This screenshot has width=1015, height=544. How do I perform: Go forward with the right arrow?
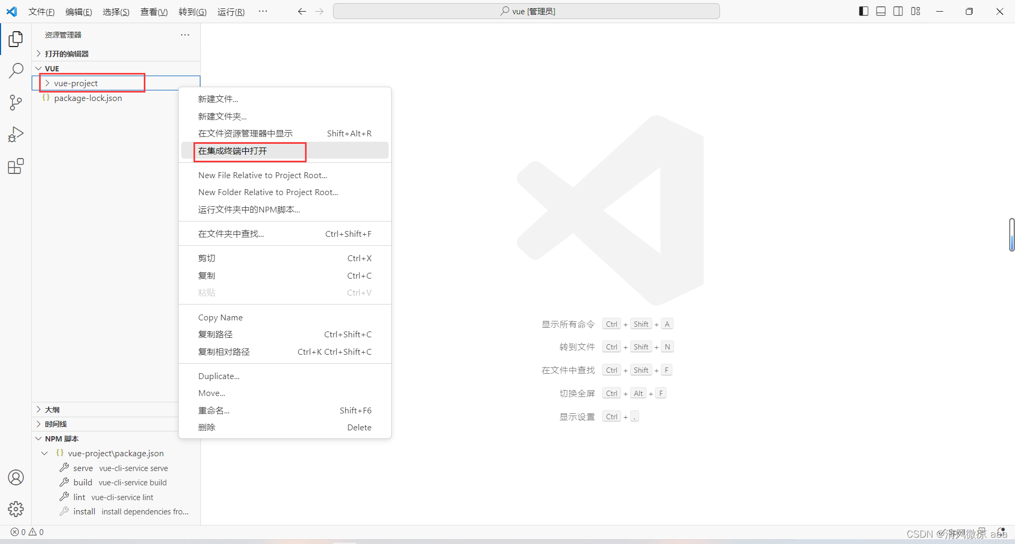pos(319,11)
